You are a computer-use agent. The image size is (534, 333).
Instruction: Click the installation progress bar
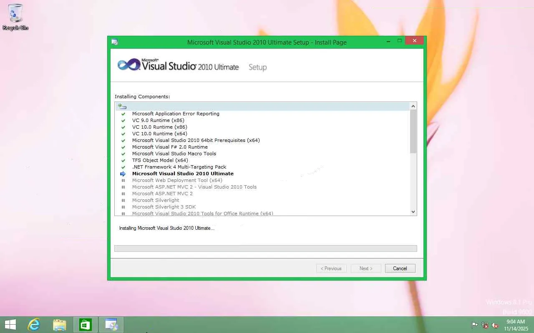click(x=266, y=249)
